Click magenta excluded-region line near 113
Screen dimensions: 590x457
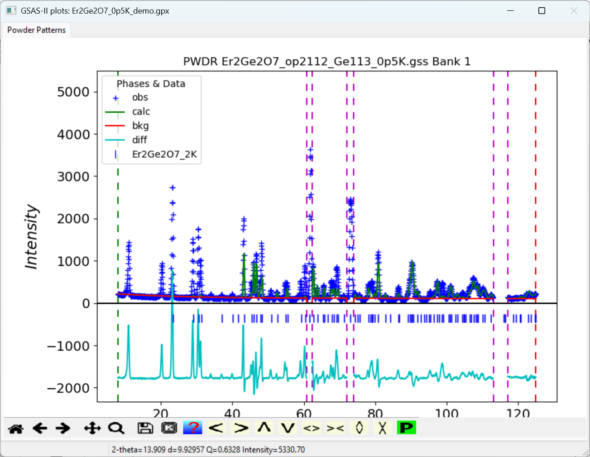[494, 236]
